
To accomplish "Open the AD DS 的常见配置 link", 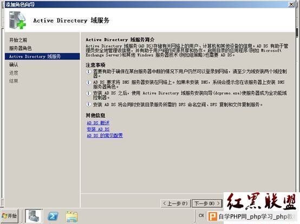I will coord(105,135).
